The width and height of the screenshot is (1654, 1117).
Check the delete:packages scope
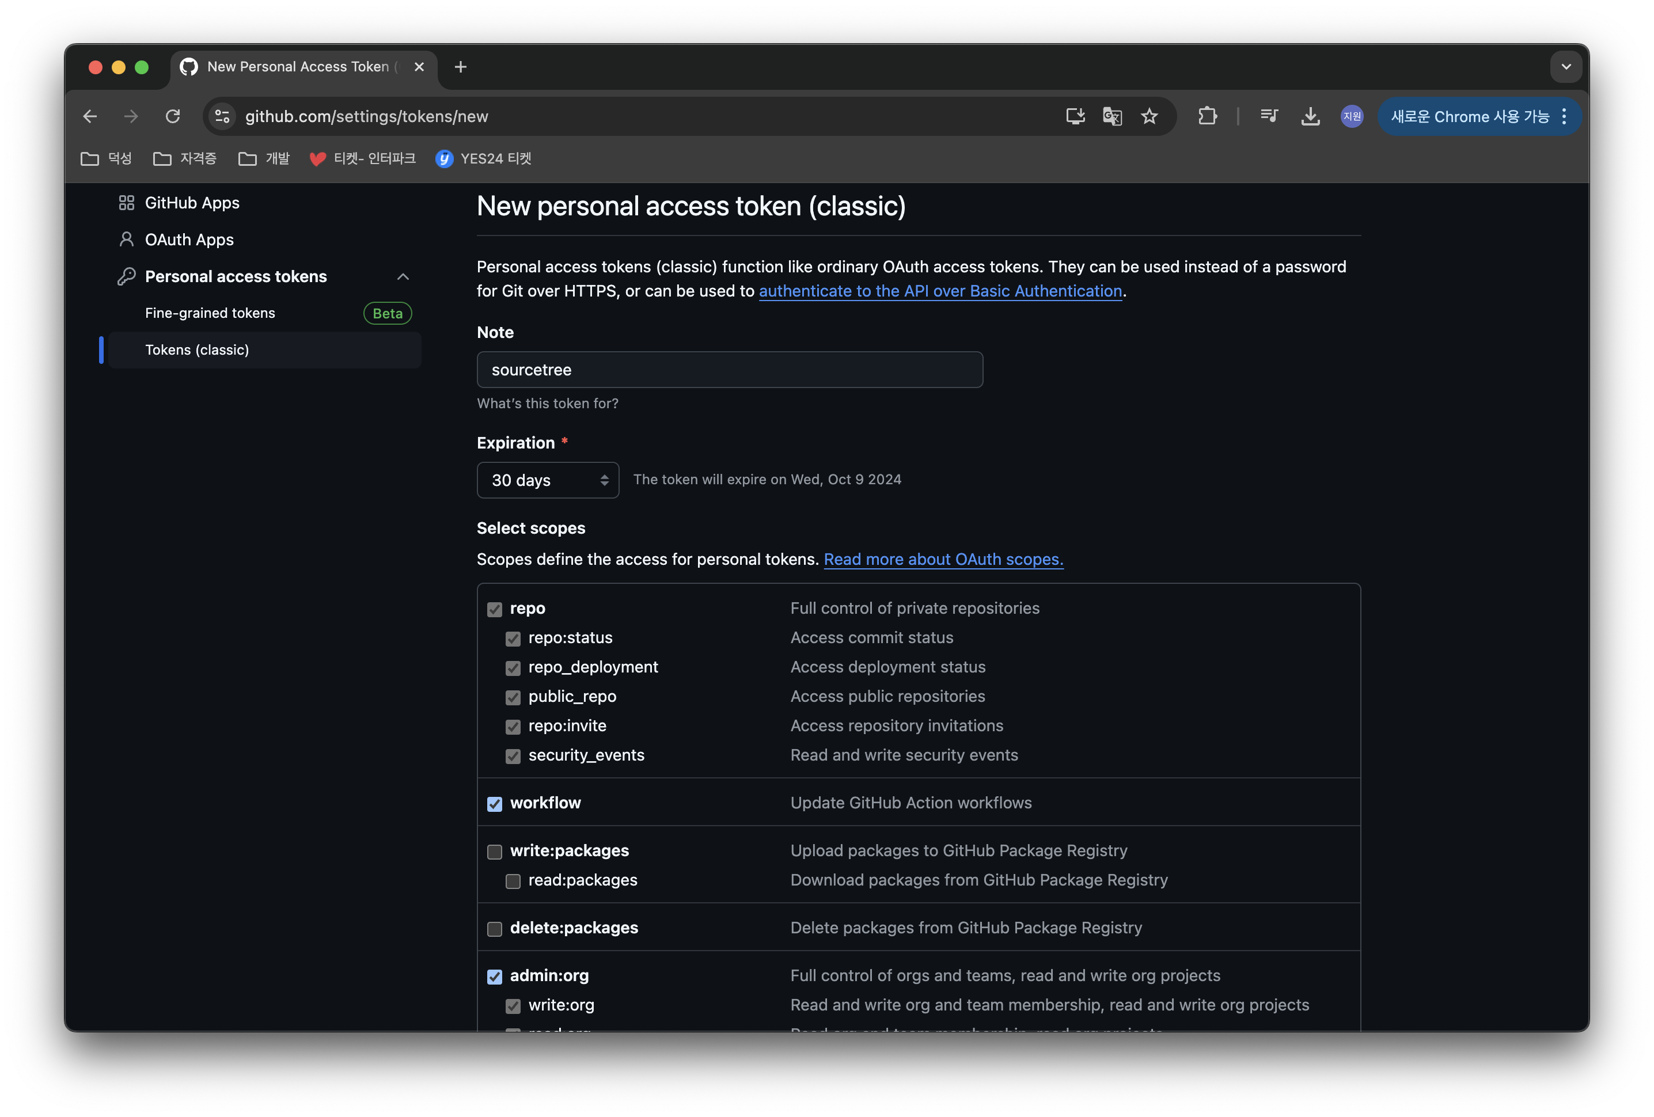click(x=495, y=929)
